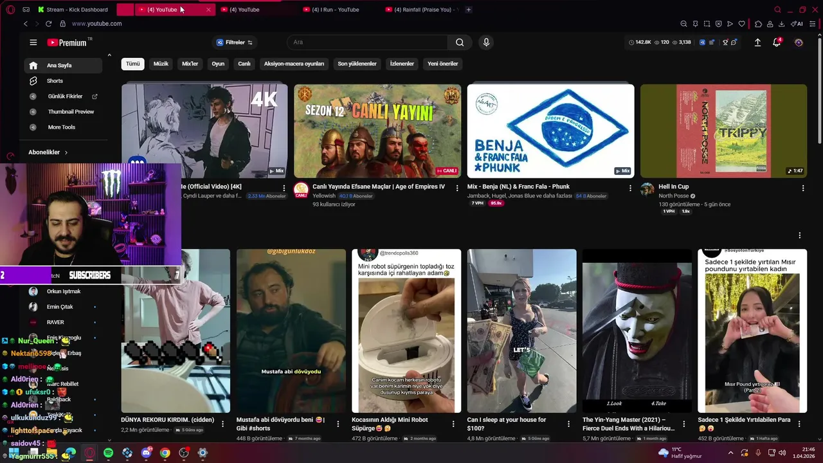The height and width of the screenshot is (463, 823).
Task: Select the İzlenenler chip
Action: tap(402, 64)
